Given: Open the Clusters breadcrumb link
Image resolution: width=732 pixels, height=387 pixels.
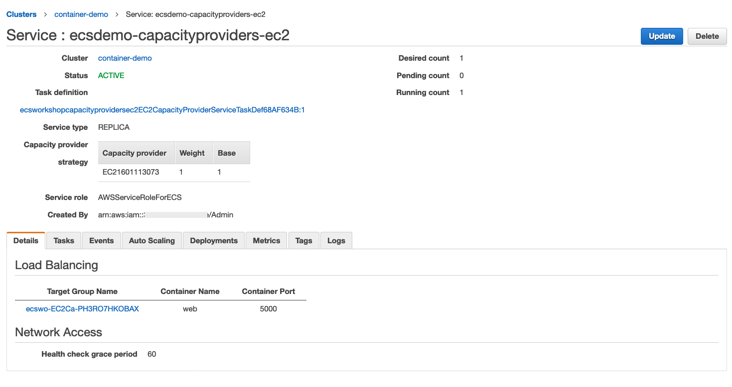Looking at the screenshot, I should tap(21, 14).
